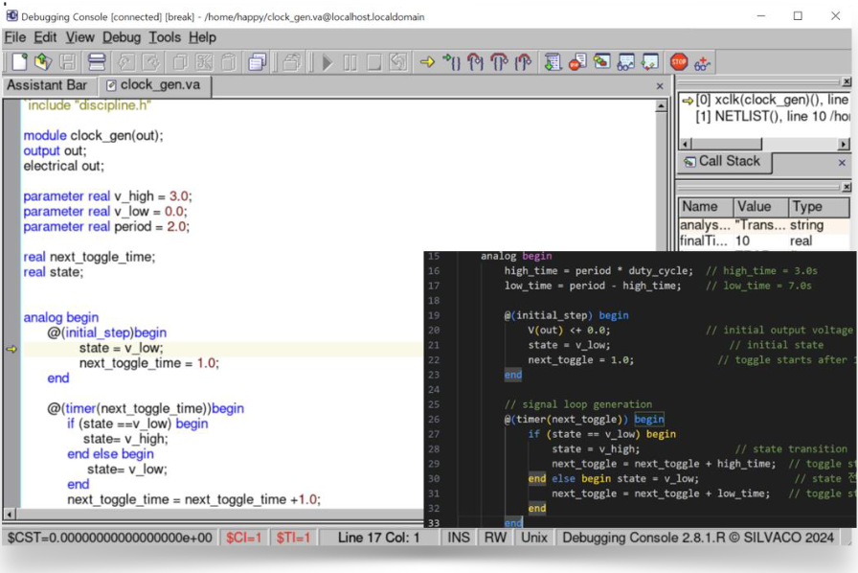The image size is (858, 573).
Task: Close the Call Stack tab
Action: point(842,163)
